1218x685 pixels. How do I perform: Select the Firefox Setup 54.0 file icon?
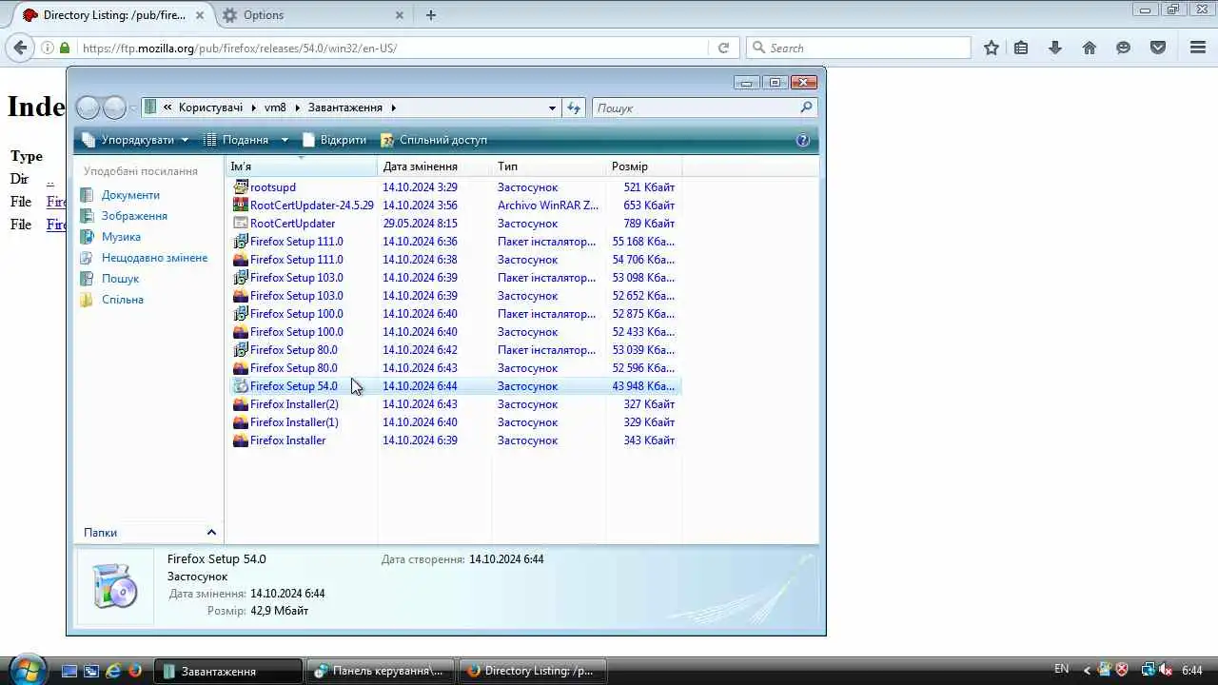click(241, 386)
